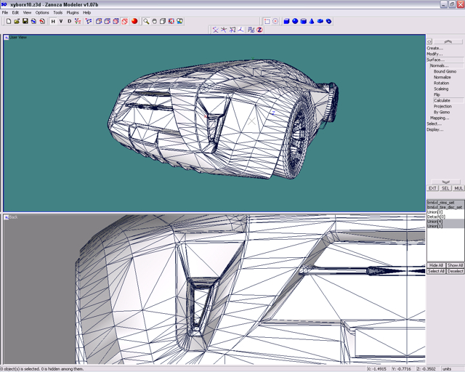Toggle the EXT mode button
Viewport: 465px width, 372px height.
point(433,188)
